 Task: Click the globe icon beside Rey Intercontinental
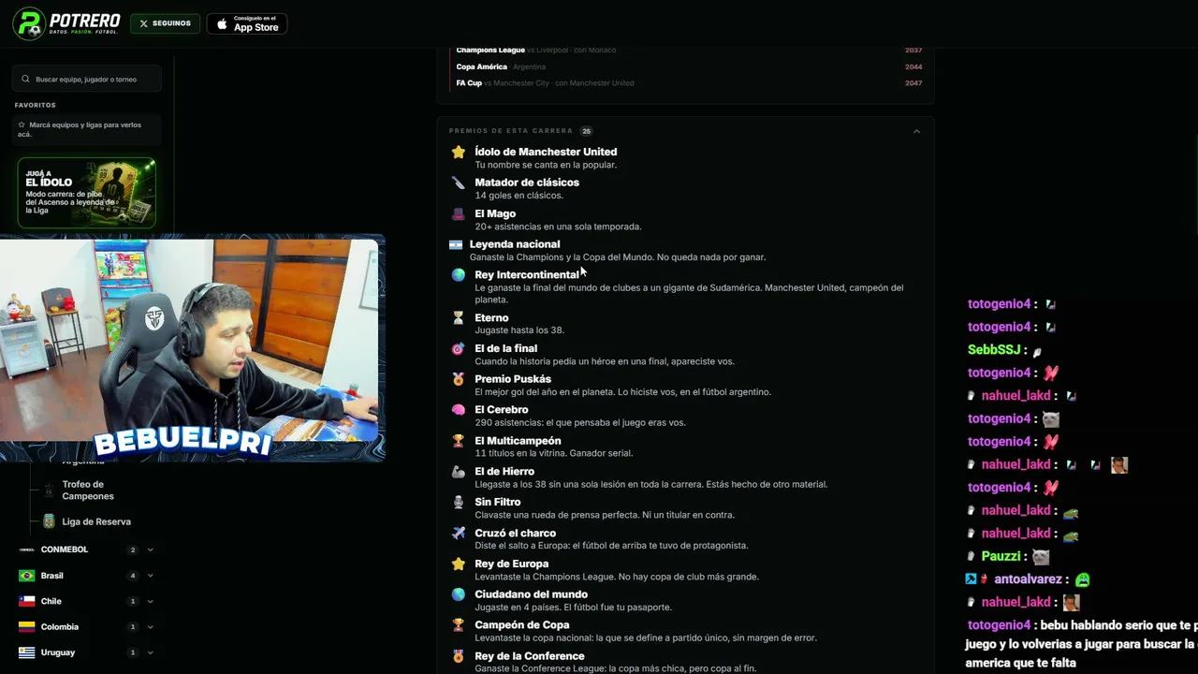(458, 275)
